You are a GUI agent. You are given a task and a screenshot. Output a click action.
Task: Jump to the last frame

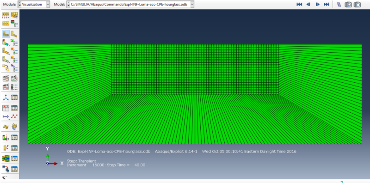327,4
